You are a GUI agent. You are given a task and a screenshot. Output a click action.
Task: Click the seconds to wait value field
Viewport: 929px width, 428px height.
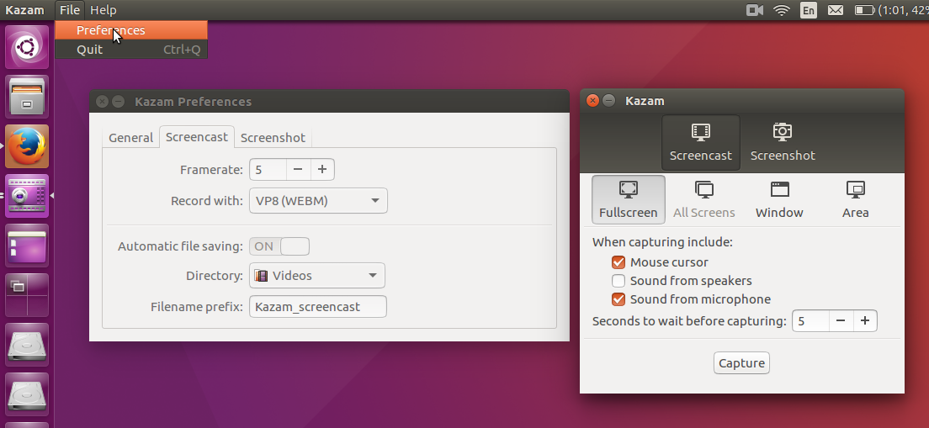tap(810, 321)
